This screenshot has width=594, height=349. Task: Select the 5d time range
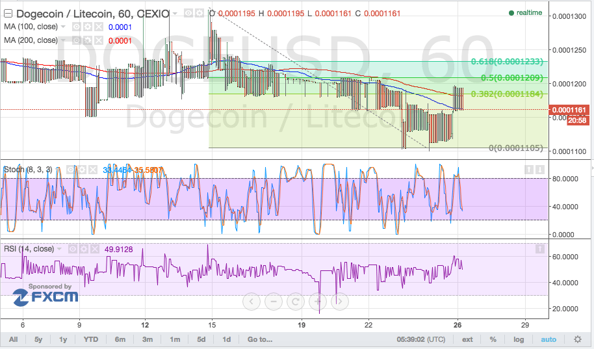pos(201,339)
